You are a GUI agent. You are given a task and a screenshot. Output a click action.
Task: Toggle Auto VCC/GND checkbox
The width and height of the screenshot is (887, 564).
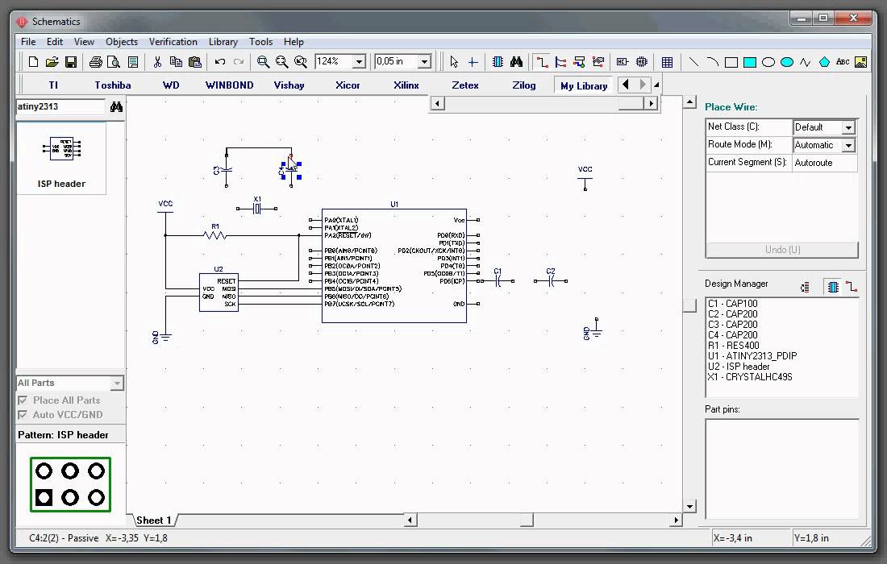tap(23, 415)
